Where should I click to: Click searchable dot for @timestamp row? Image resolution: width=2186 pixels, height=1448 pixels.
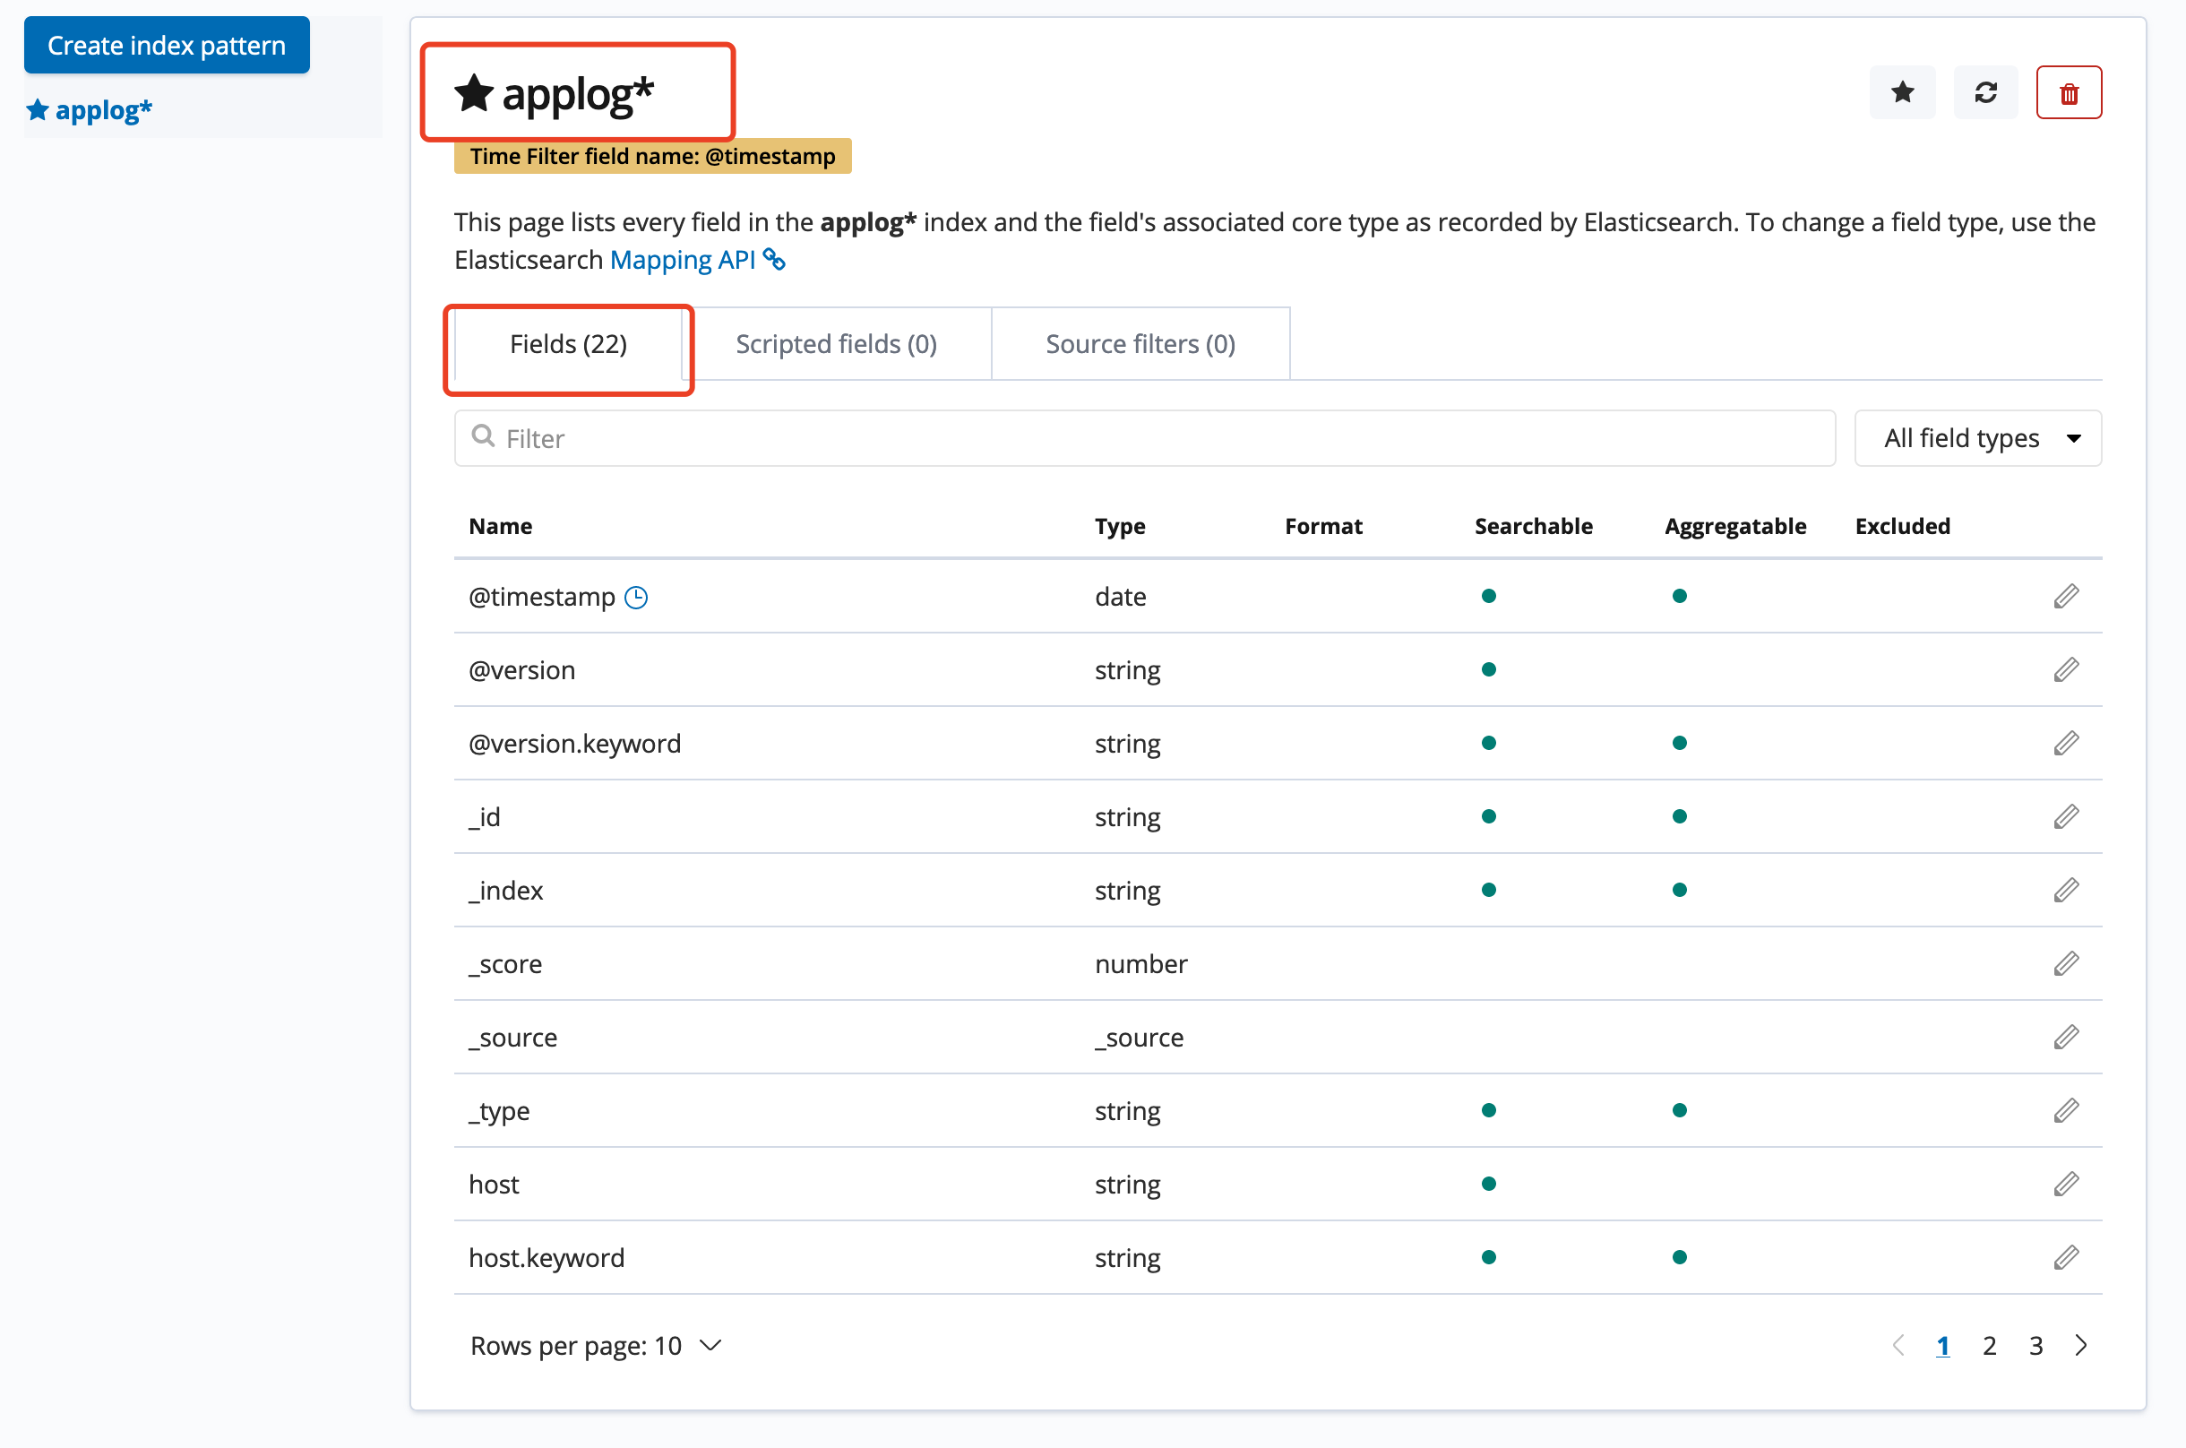pyautogui.click(x=1488, y=596)
